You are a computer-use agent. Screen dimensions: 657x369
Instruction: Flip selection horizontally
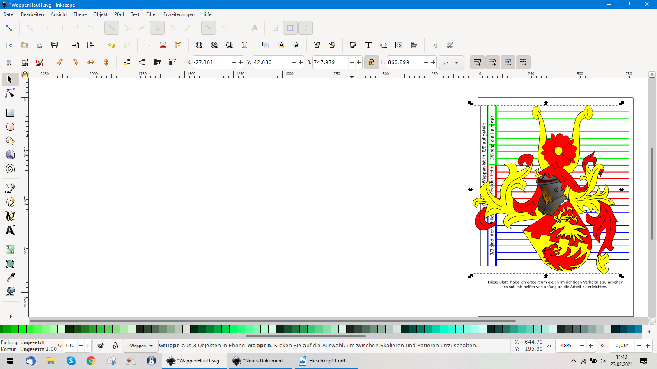coord(91,62)
